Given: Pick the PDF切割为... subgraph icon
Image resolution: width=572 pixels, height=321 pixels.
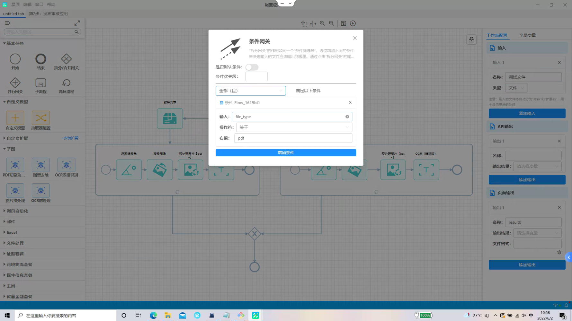Looking at the screenshot, I should (15, 165).
